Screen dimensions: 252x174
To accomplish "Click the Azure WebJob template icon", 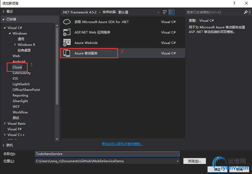I will (67, 42).
